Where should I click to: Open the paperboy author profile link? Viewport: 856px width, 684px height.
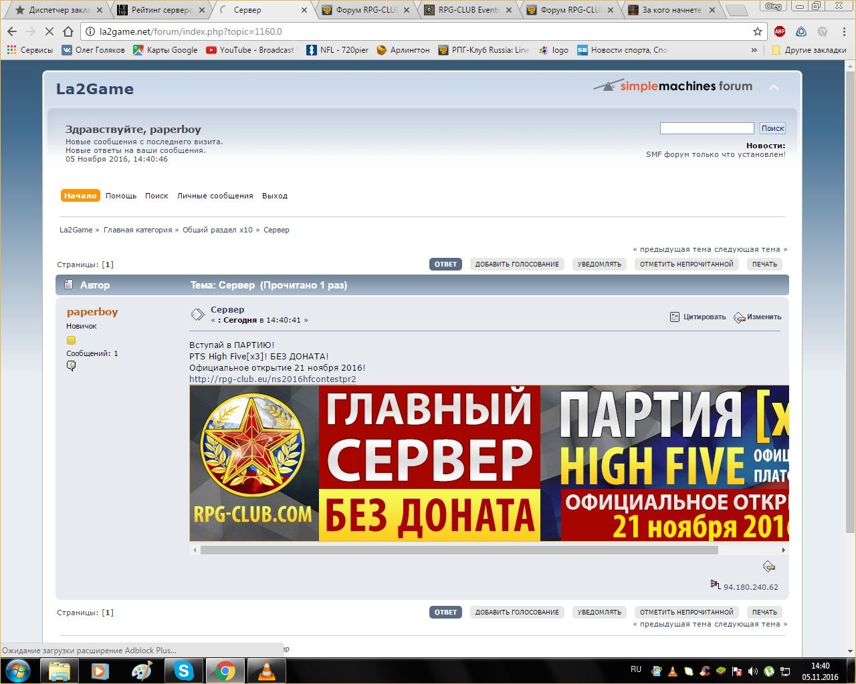(x=92, y=312)
